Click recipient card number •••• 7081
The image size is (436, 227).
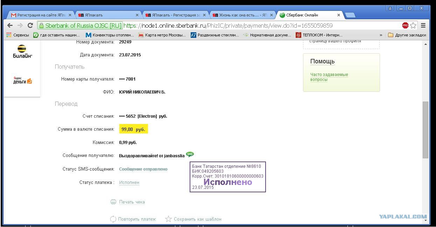point(127,79)
